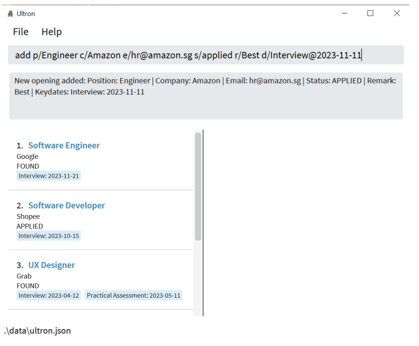The image size is (419, 346).
Task: Click the Interview: 2023-10-15 keydate tag
Action: pos(49,236)
